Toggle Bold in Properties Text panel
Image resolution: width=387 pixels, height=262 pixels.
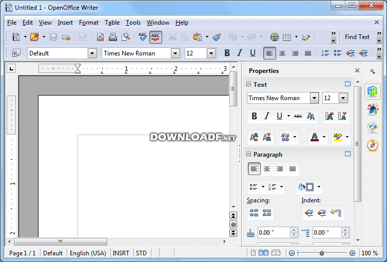254,116
